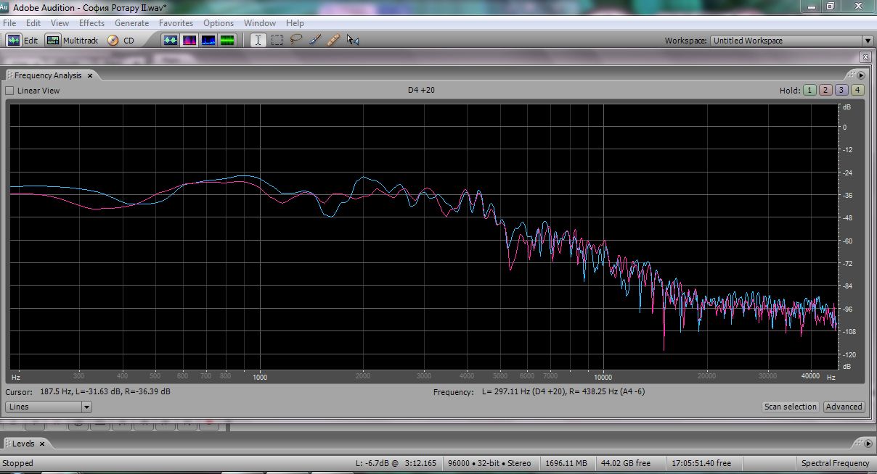
Task: Select Waveform display icon
Action: point(171,41)
